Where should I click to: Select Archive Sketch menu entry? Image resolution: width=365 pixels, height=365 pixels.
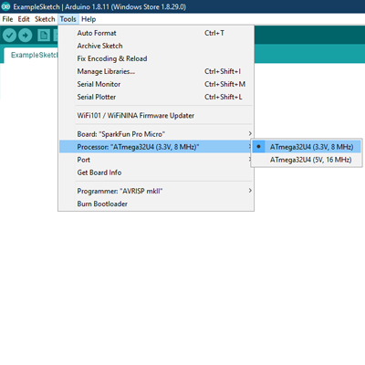(156, 46)
